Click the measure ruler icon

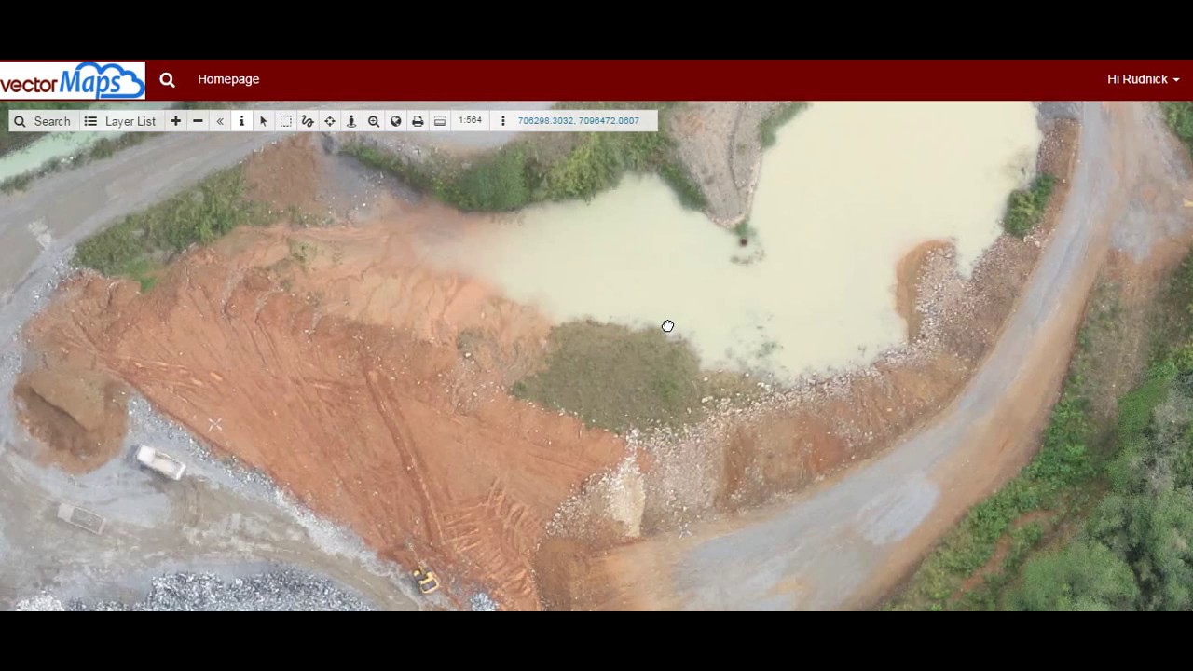click(x=440, y=121)
